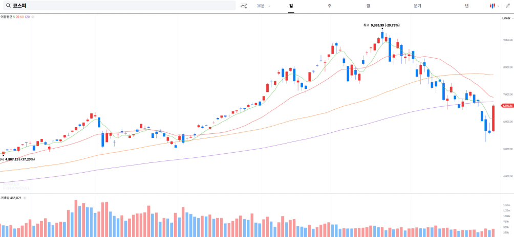514x237 pixels.
Task: Click the 7,000.00 price axis label
Action: (508, 94)
